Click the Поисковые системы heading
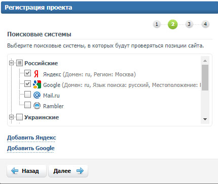This screenshot has height=184, width=218. 39,34
